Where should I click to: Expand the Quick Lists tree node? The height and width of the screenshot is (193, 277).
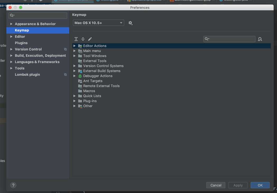coord(74,96)
